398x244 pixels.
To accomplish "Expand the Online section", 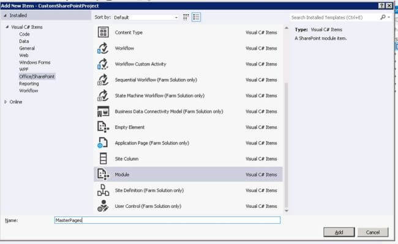I will point(6,102).
